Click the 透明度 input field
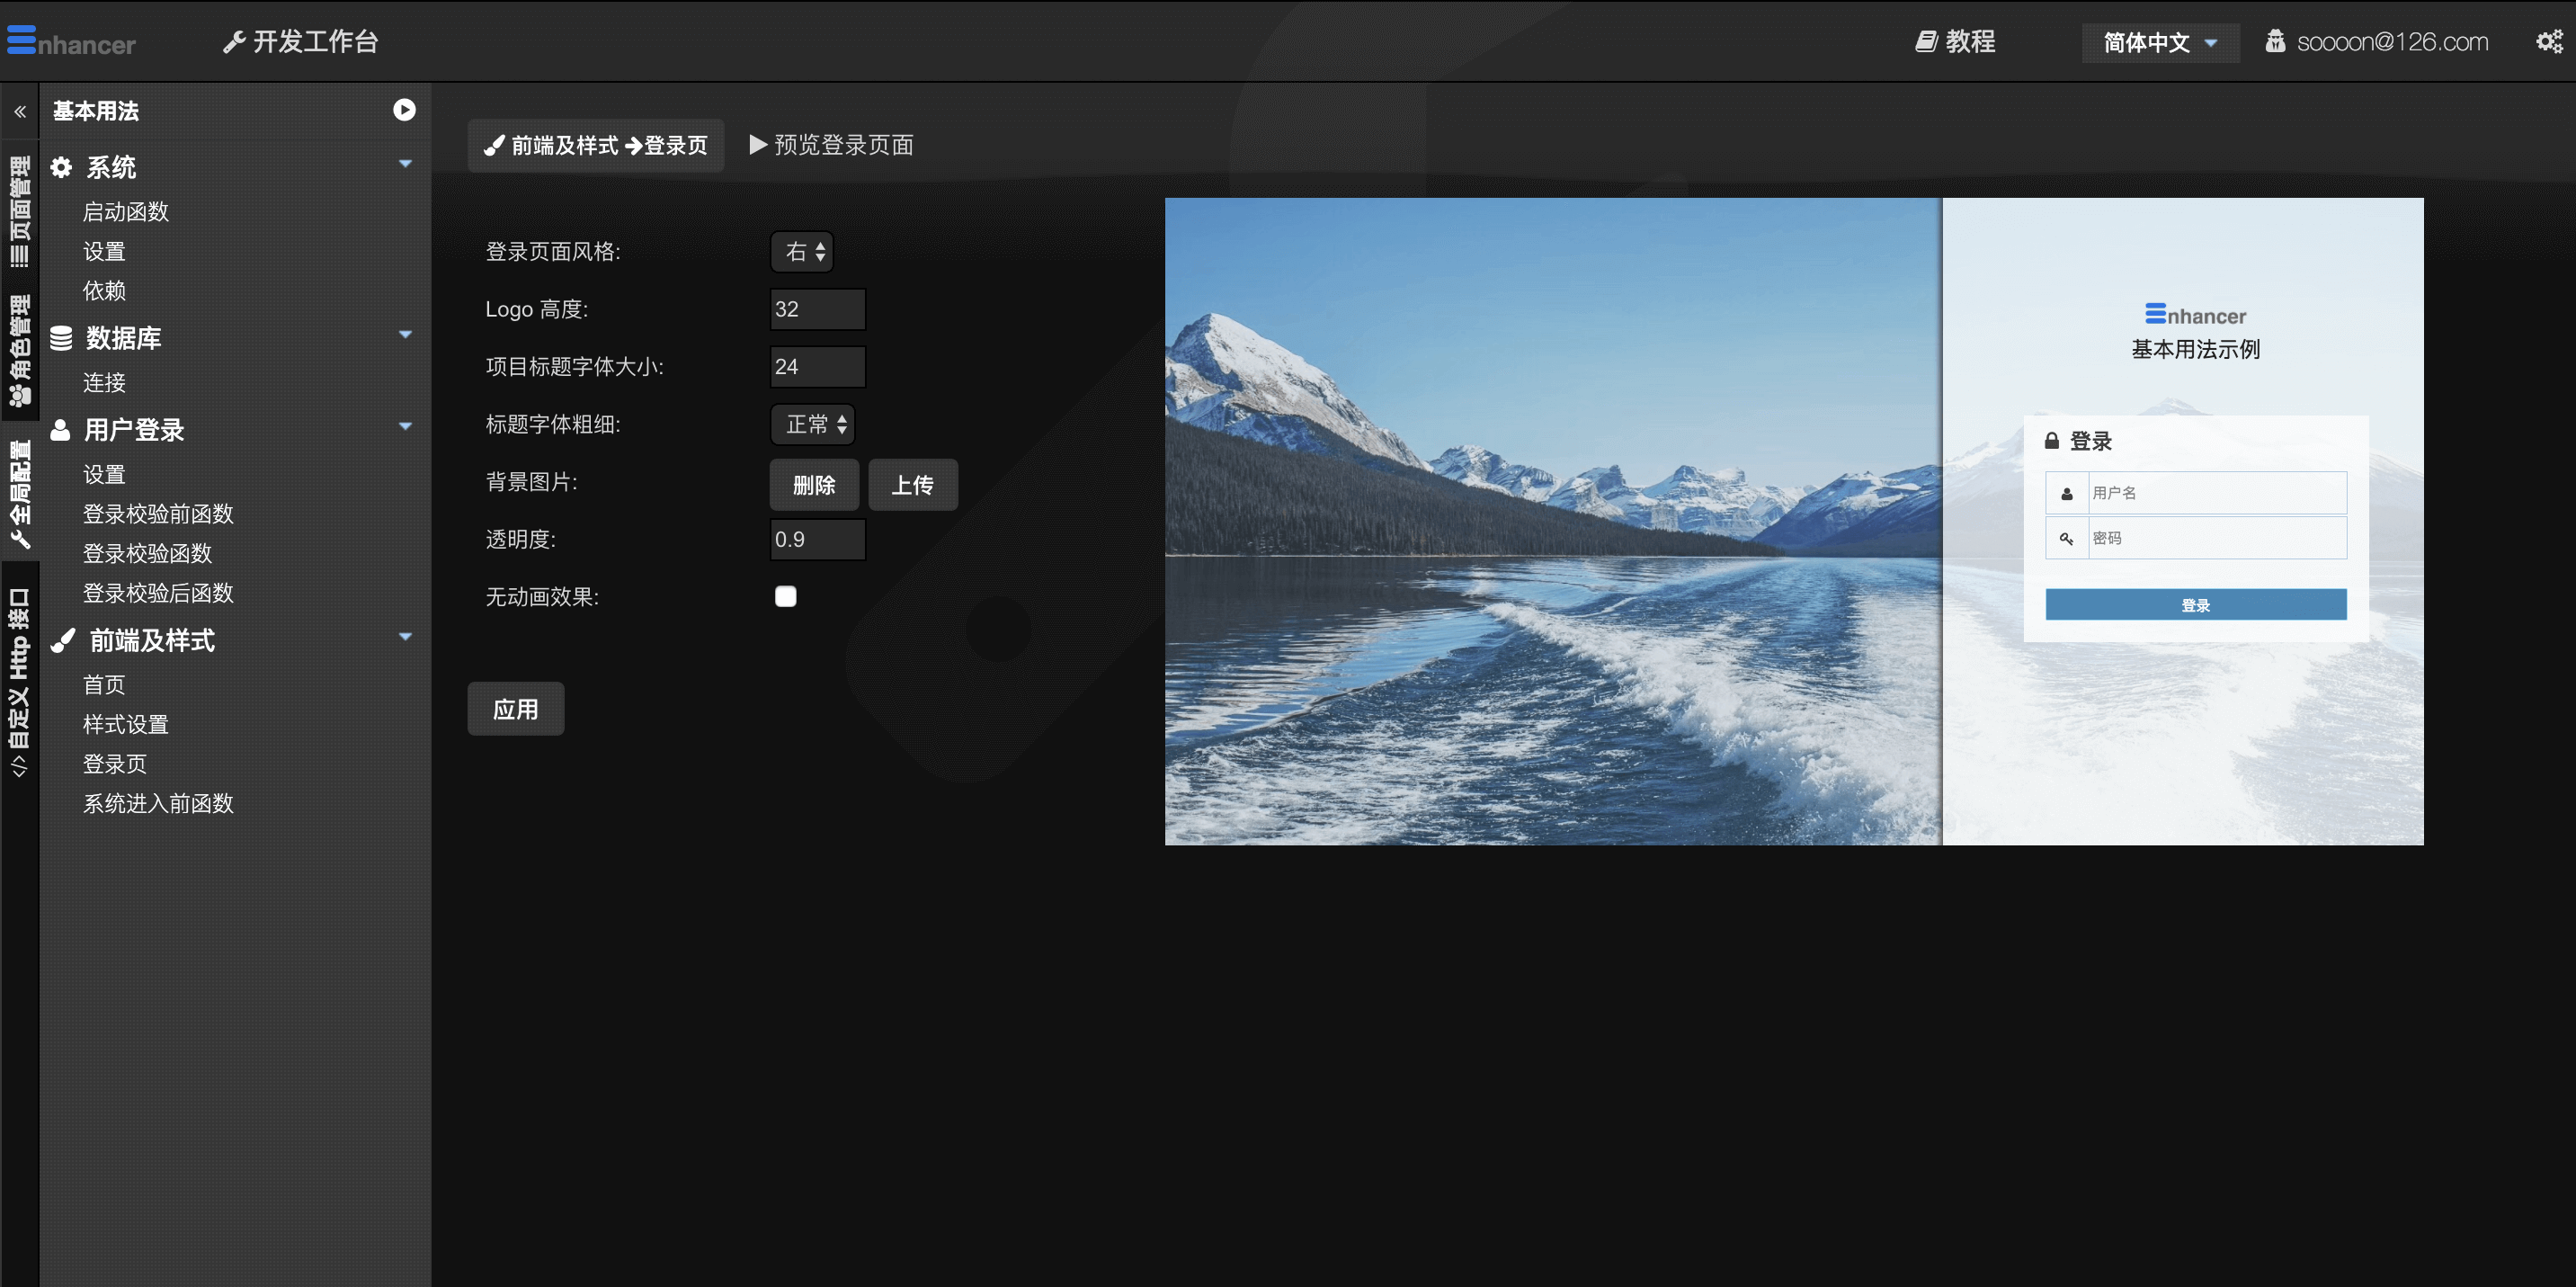Image resolution: width=2576 pixels, height=1287 pixels. tap(817, 540)
